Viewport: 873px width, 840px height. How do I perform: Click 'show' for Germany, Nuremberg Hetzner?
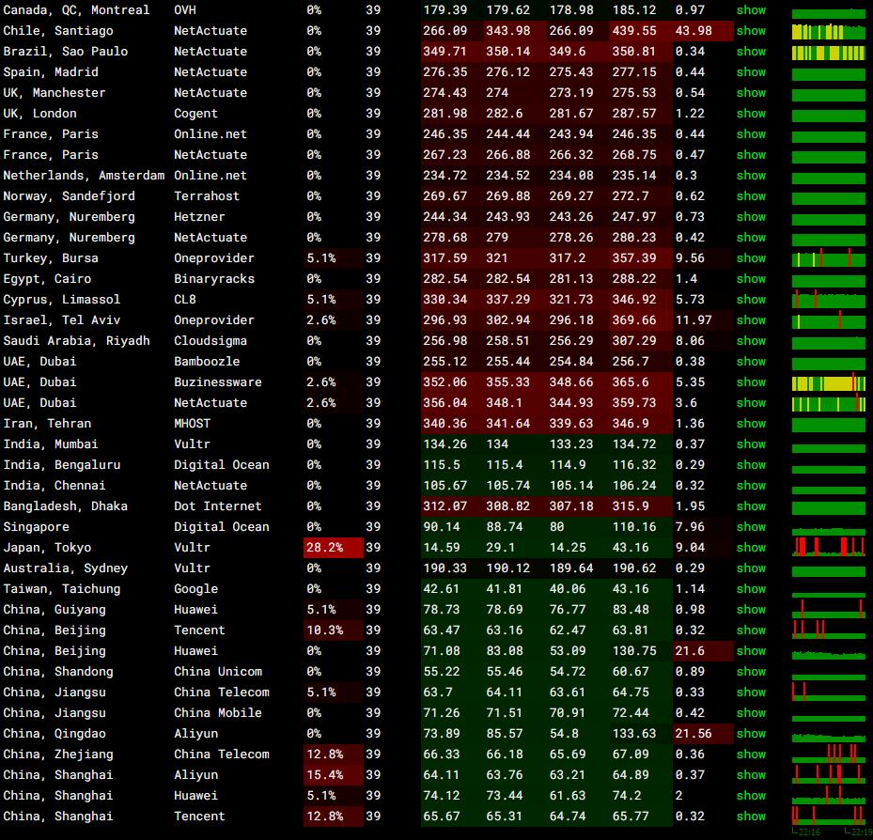(x=751, y=217)
